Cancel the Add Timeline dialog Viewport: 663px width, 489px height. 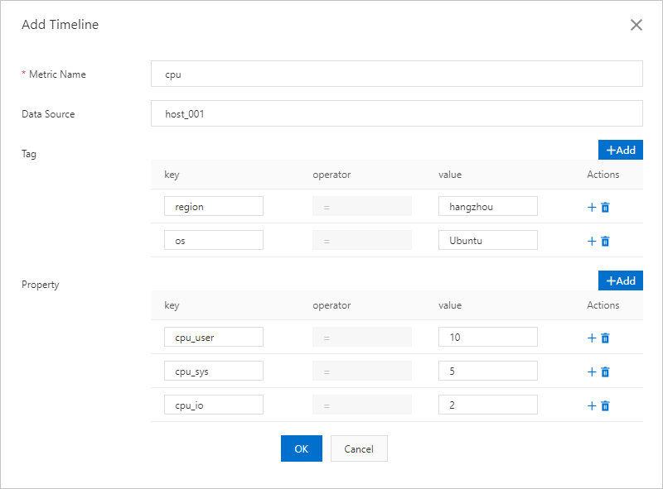[x=359, y=448]
